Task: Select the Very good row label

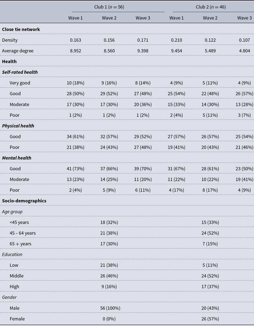Action: coord(20,83)
